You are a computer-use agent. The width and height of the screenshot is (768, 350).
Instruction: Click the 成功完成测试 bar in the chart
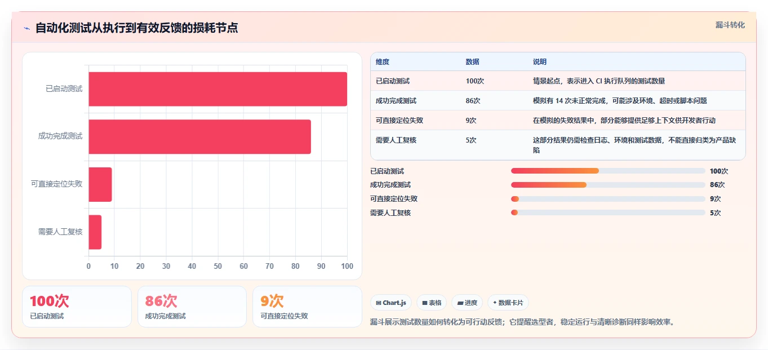coord(199,136)
